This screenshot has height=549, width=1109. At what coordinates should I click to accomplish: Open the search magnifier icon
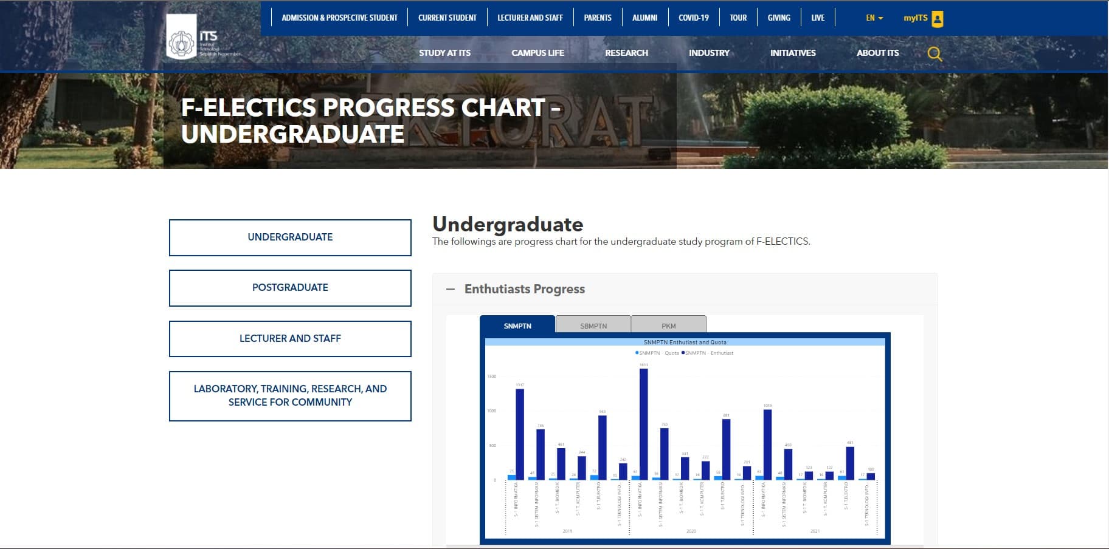pyautogui.click(x=935, y=53)
